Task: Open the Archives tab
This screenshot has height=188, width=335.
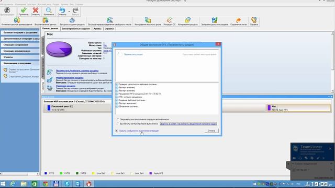Action: (97, 29)
